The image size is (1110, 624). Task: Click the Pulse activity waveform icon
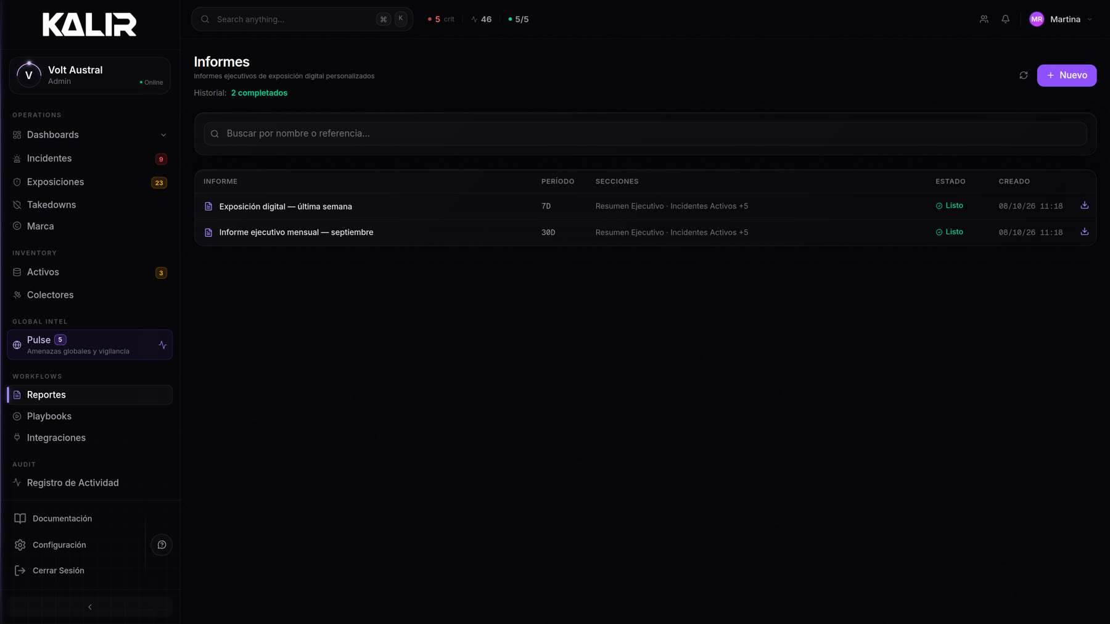point(162,345)
